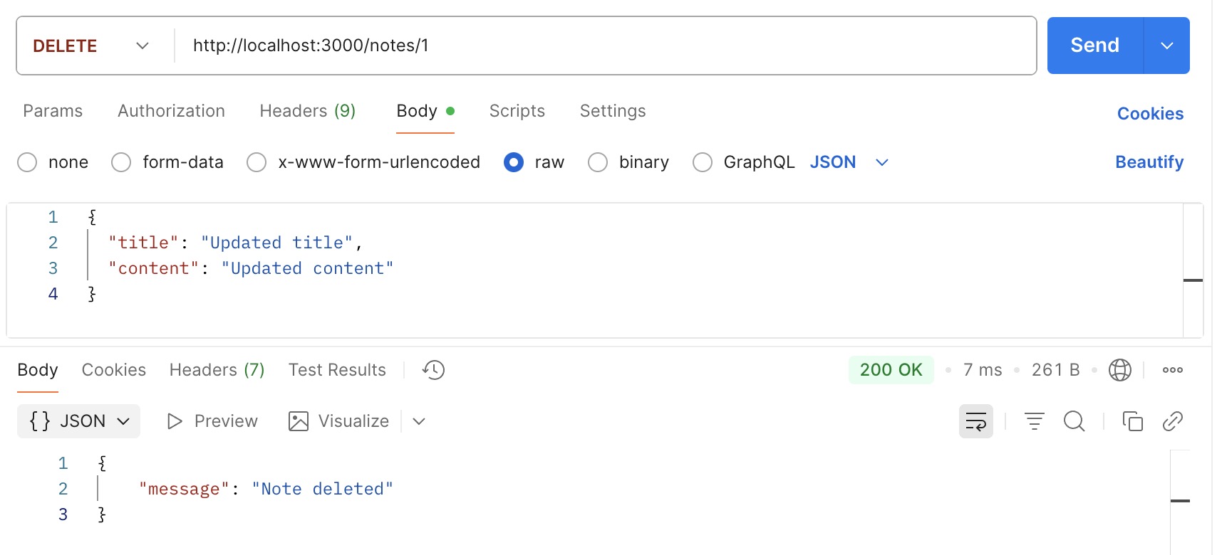Open the response history clock icon
The height and width of the screenshot is (555, 1217).
pyautogui.click(x=433, y=370)
